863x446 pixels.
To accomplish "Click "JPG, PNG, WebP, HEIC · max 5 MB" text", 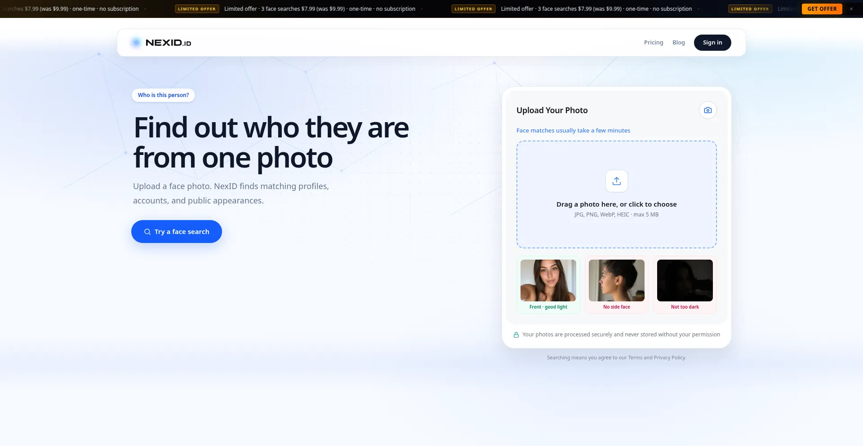I will point(616,215).
